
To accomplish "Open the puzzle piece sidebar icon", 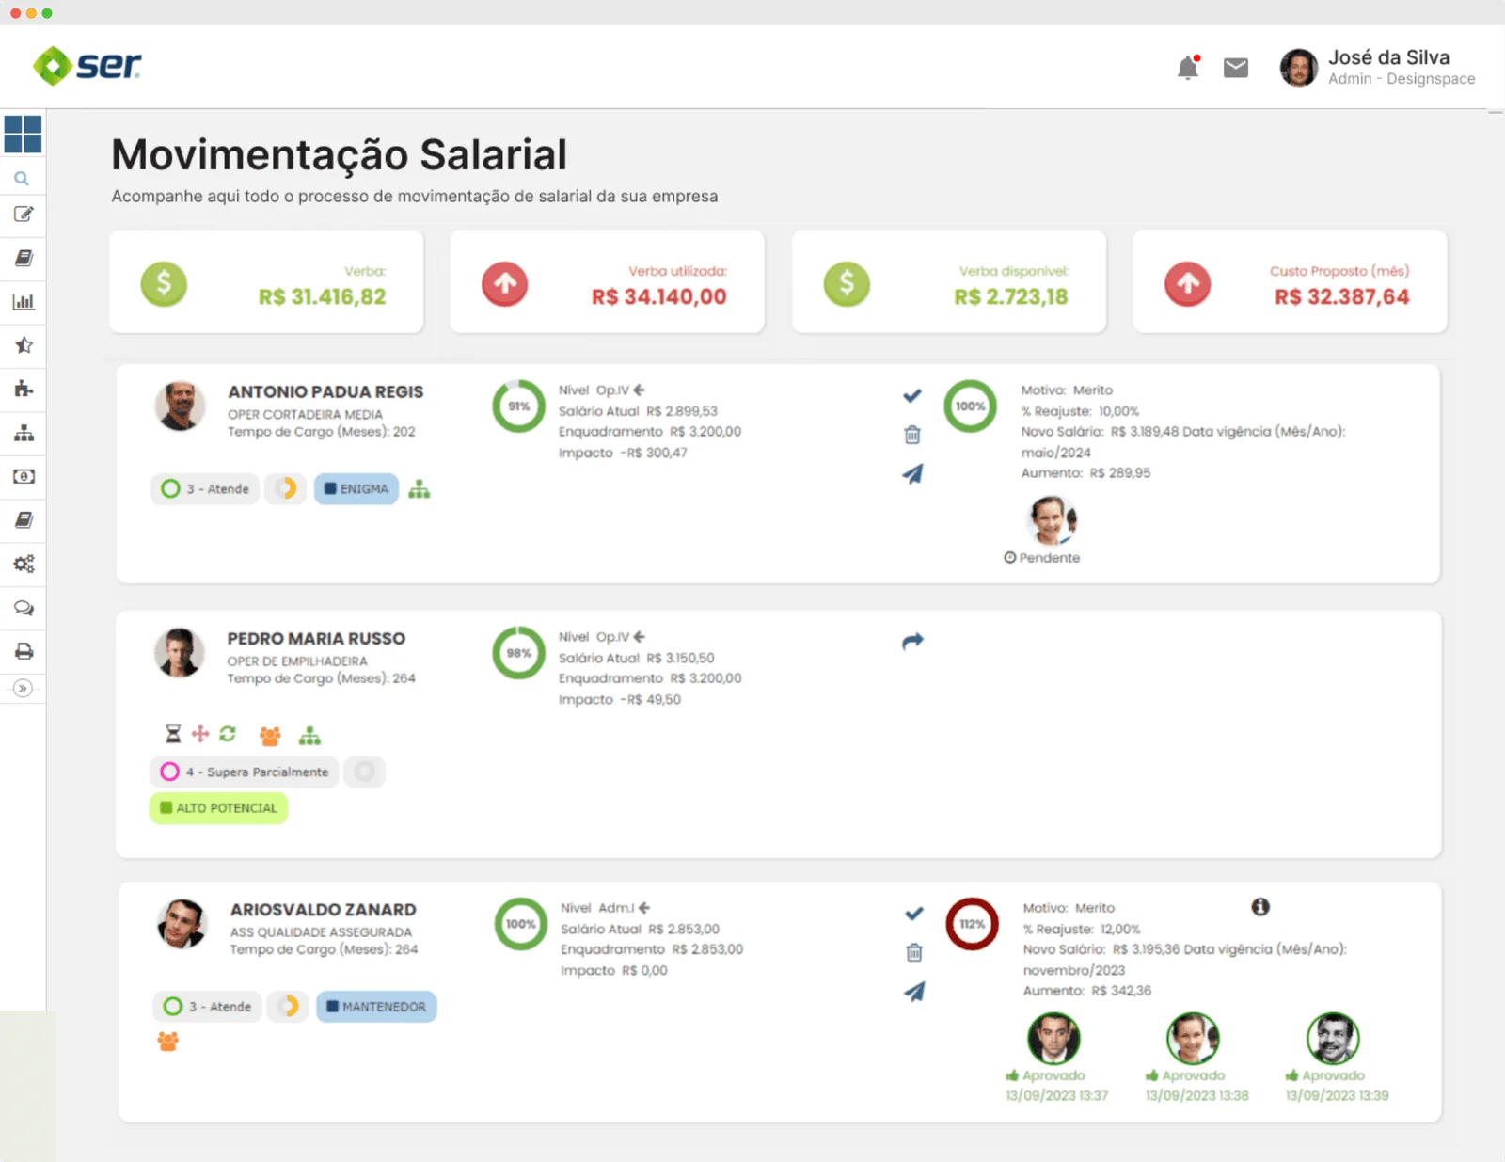I will [24, 389].
